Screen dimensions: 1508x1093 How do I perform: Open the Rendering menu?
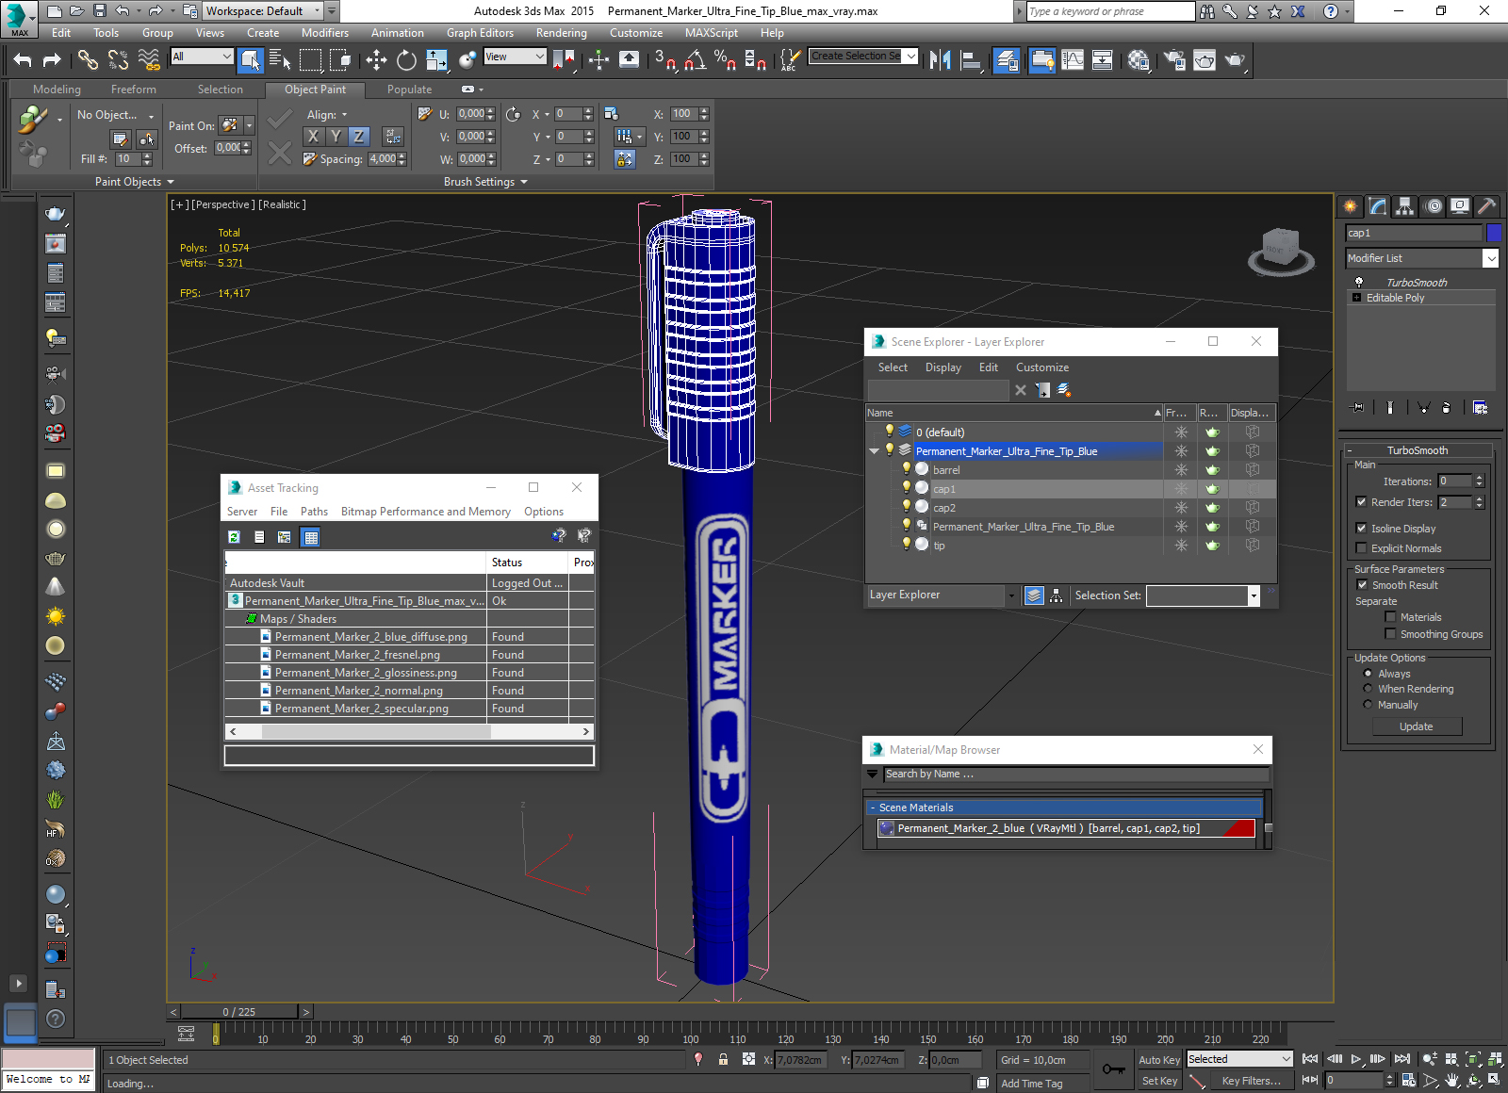[561, 33]
